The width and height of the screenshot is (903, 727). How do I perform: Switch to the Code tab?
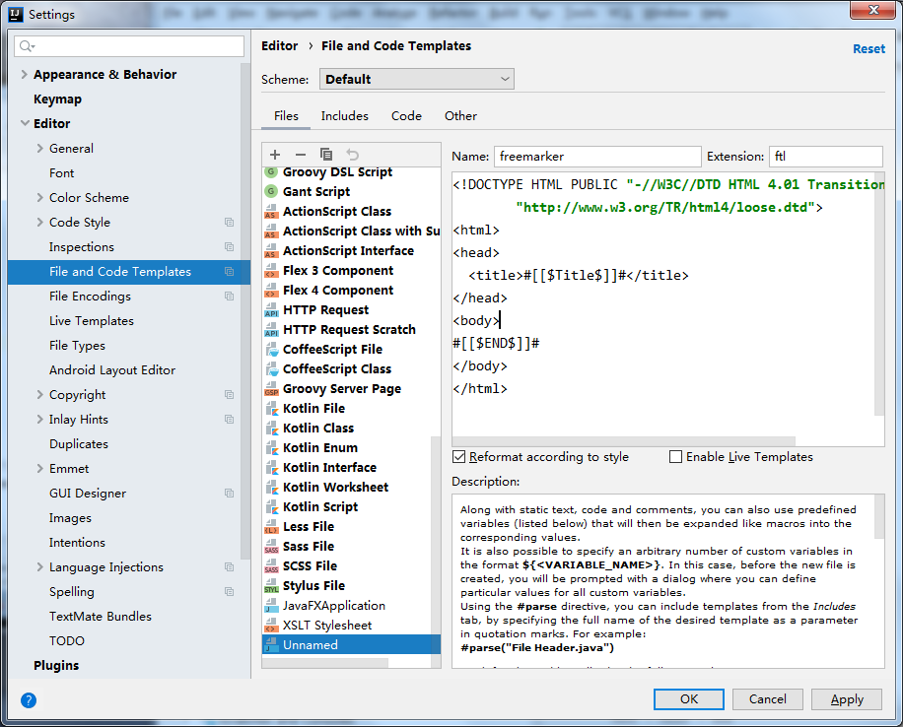coord(406,115)
